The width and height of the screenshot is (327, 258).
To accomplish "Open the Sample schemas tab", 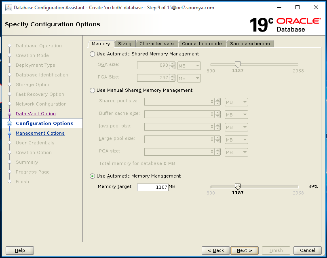I will point(250,44).
